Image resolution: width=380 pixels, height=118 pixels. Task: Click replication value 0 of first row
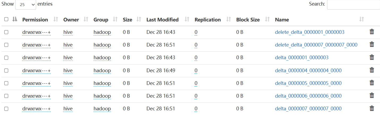point(196,32)
